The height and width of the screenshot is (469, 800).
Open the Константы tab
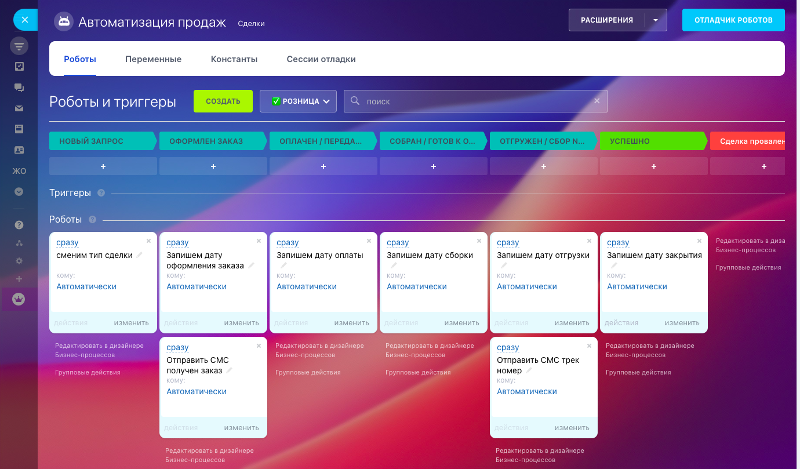point(234,59)
